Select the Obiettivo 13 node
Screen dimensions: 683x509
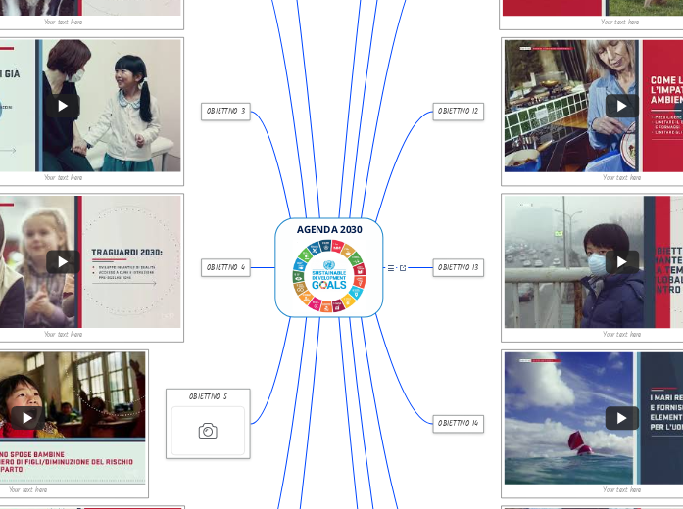click(458, 267)
